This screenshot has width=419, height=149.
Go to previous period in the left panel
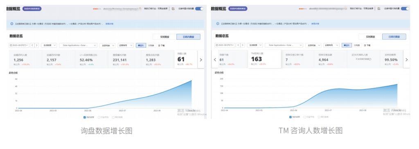tap(32, 45)
